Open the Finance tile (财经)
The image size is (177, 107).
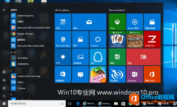117,57
